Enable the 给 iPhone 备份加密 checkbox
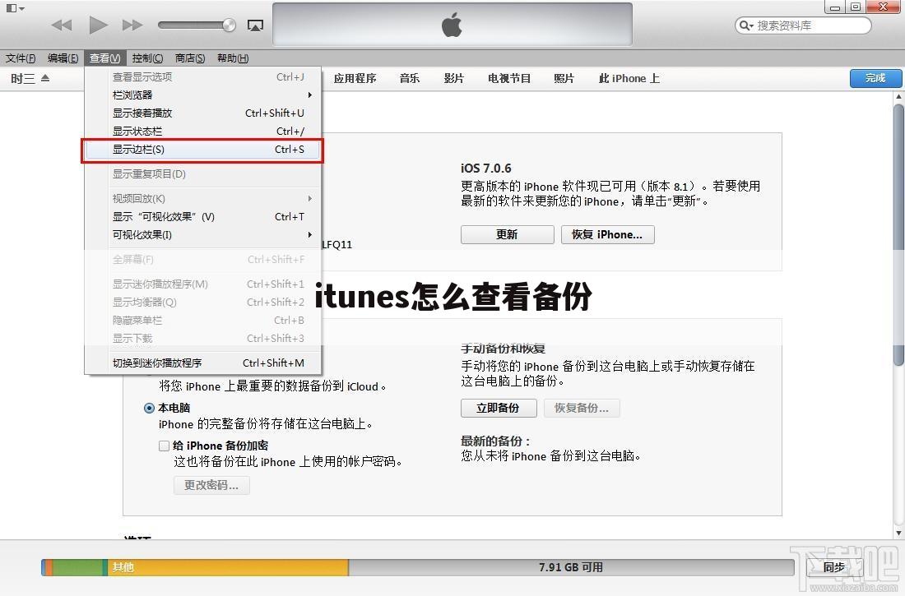The height and width of the screenshot is (596, 905). tap(164, 446)
